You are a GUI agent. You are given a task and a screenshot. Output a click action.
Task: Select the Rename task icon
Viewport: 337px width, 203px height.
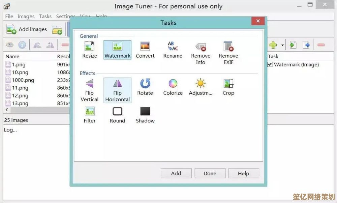coord(173,50)
